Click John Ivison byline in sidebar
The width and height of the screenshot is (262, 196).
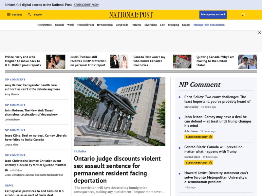point(191,131)
